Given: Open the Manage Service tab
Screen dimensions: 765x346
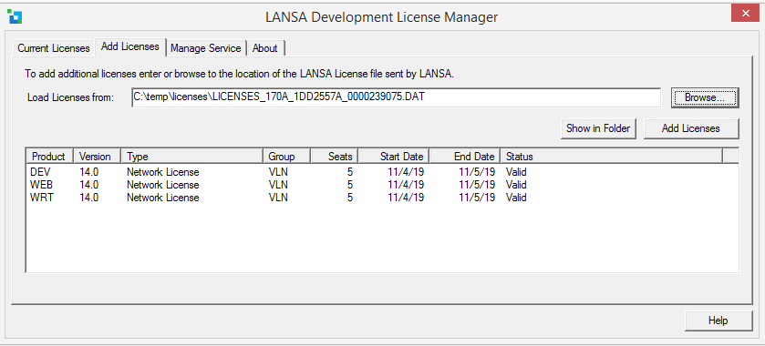Looking at the screenshot, I should pyautogui.click(x=206, y=48).
